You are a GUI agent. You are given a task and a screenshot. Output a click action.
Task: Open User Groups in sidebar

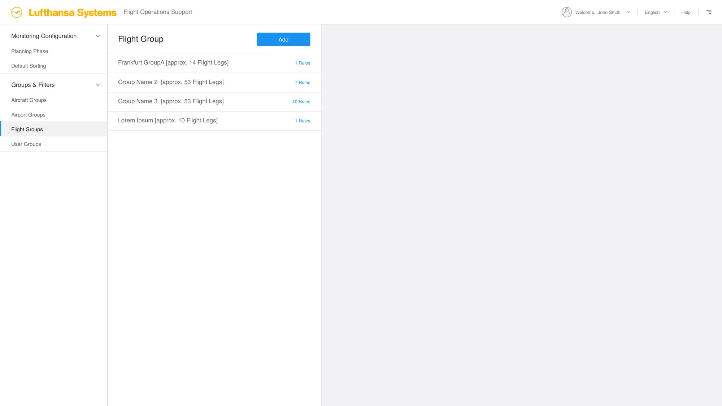[26, 144]
